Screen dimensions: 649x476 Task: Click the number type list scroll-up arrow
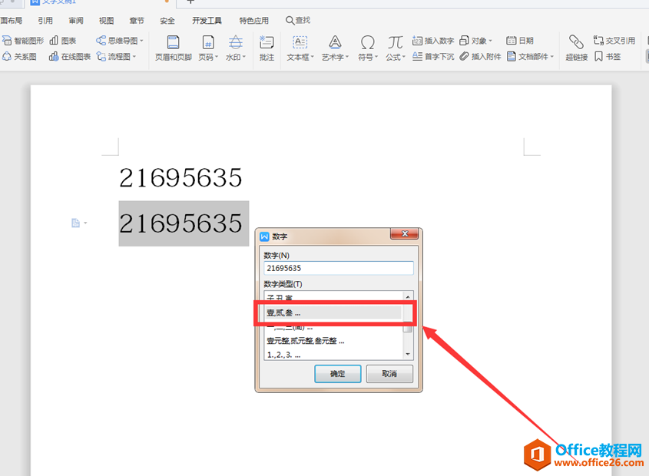[408, 297]
